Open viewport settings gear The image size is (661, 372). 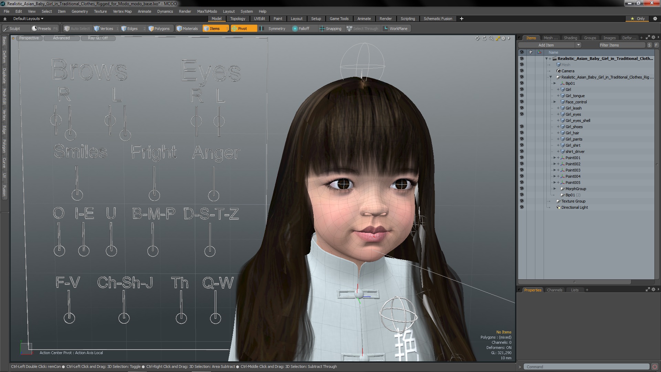coord(503,38)
